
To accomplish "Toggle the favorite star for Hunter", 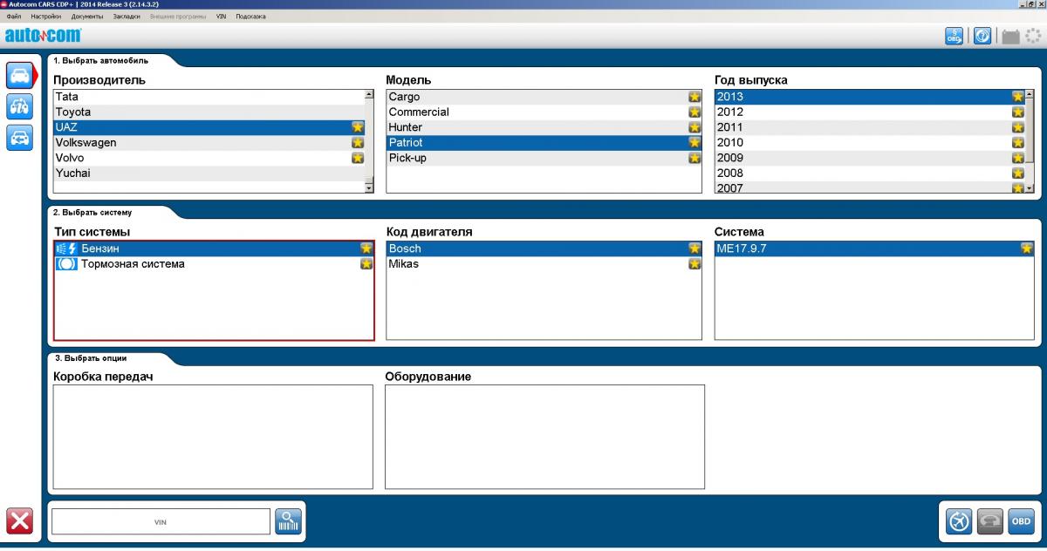I will [x=695, y=127].
